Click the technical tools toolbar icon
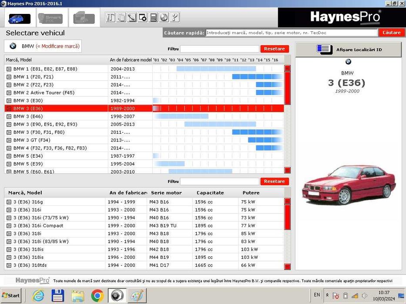The image size is (406, 304). (110, 17)
